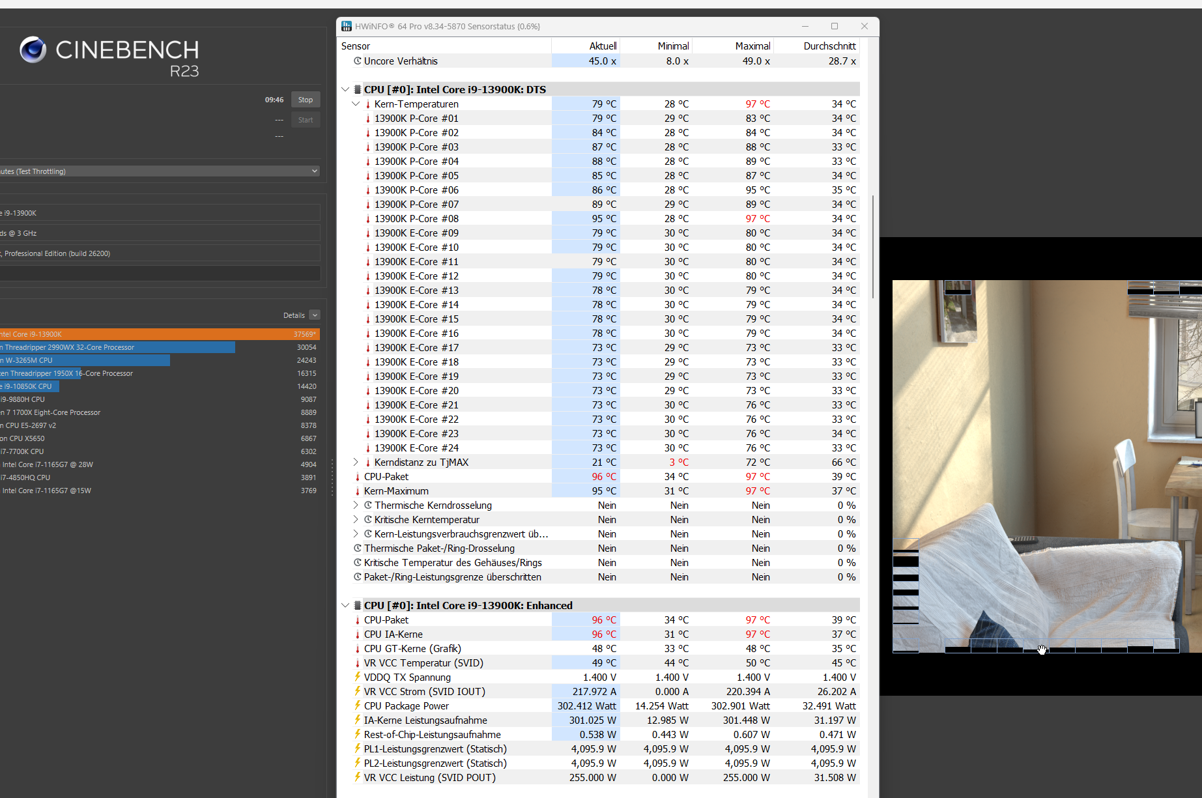This screenshot has height=798, width=1202.
Task: Expand the Kerndistanz zu TjMAX row
Action: [x=356, y=463]
